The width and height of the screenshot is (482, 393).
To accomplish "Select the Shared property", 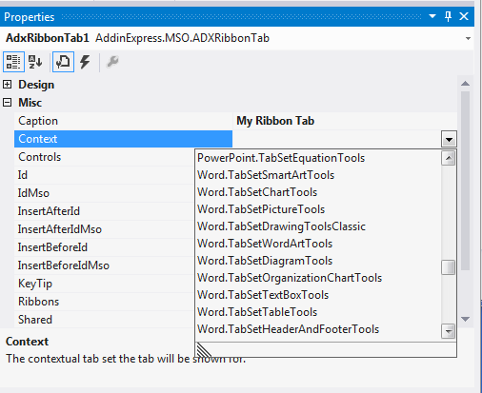I will click(x=105, y=320).
